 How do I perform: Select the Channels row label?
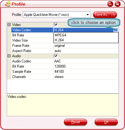pyautogui.click(x=32, y=77)
